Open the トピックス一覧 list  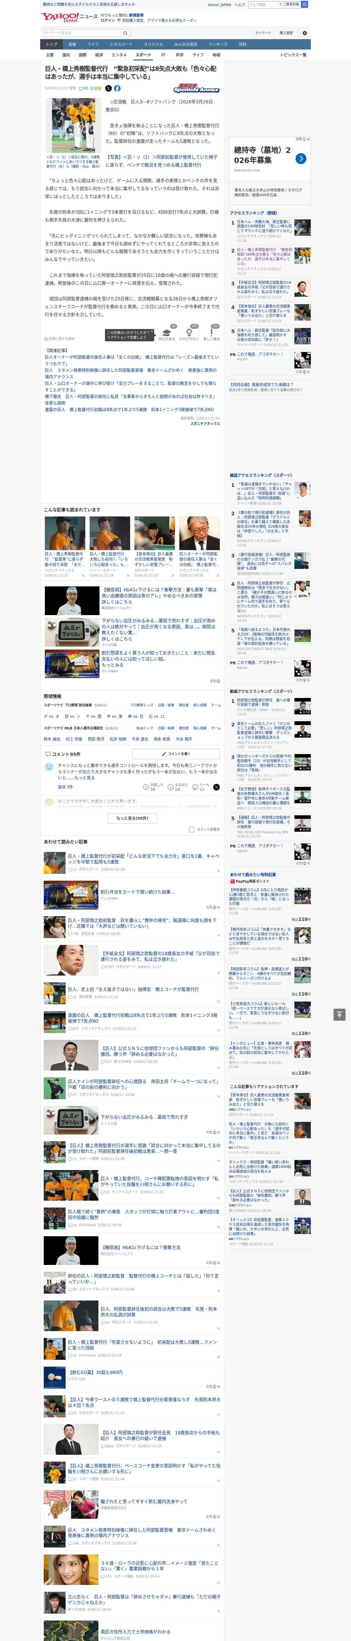tap(293, 55)
